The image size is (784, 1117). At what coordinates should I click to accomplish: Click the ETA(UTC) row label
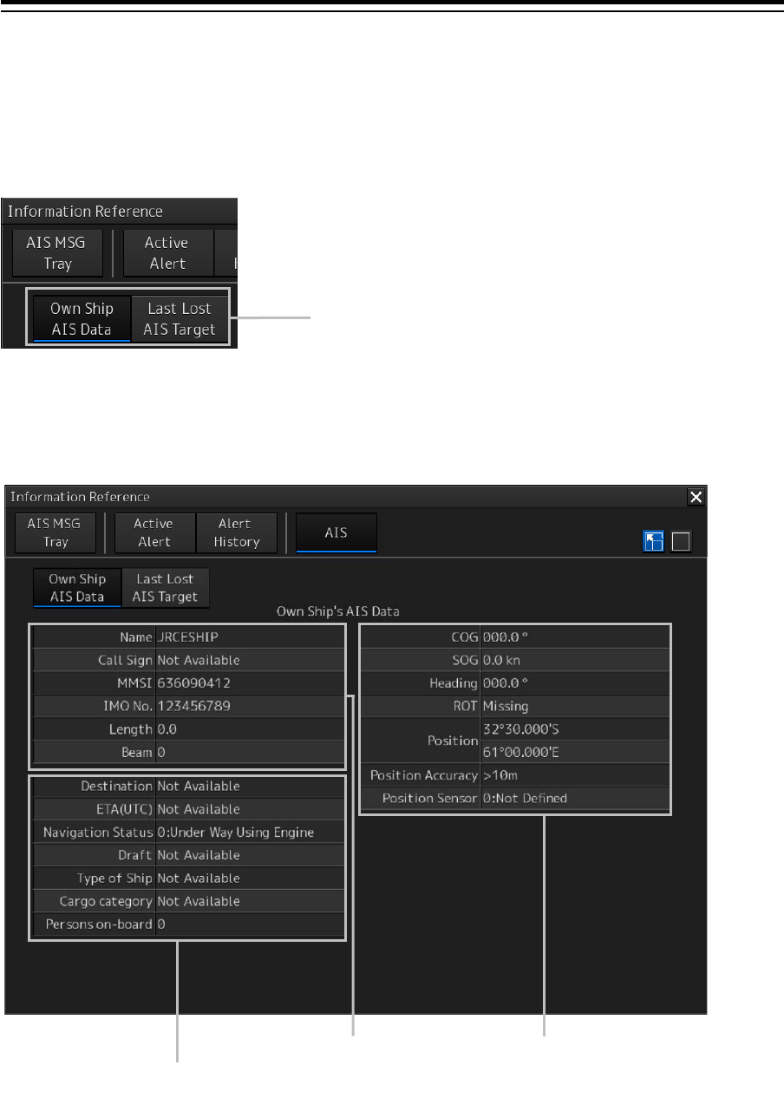click(124, 809)
